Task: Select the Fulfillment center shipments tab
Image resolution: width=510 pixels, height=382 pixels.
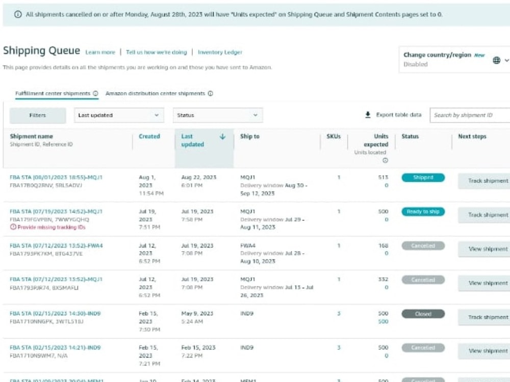Action: [x=53, y=94]
